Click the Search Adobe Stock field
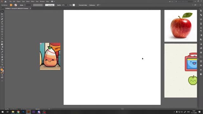 pos(184,2)
